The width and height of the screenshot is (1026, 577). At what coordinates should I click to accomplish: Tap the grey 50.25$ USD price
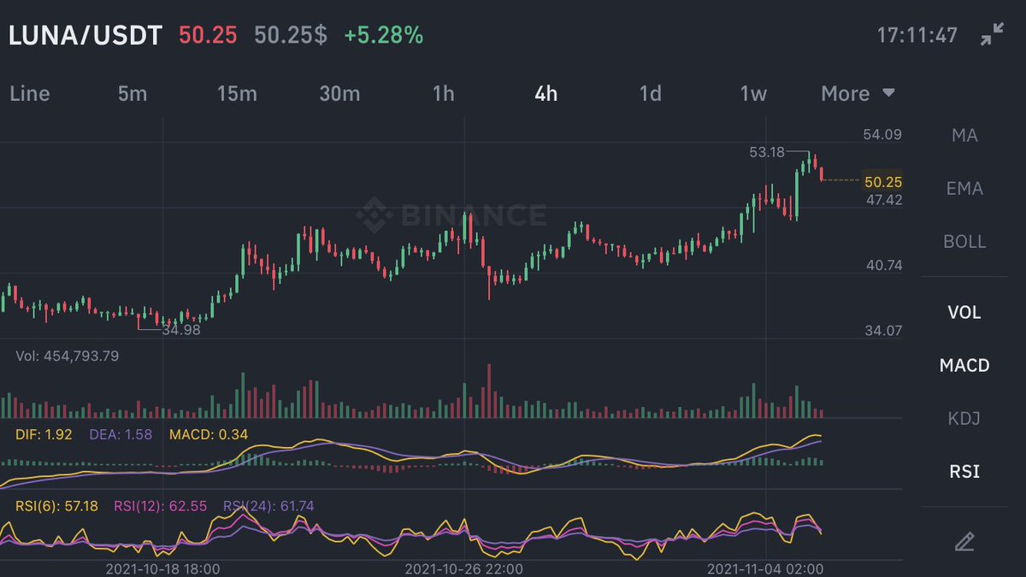(x=291, y=36)
